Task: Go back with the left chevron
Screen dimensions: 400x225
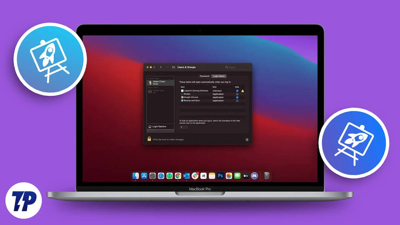Action: [161, 67]
